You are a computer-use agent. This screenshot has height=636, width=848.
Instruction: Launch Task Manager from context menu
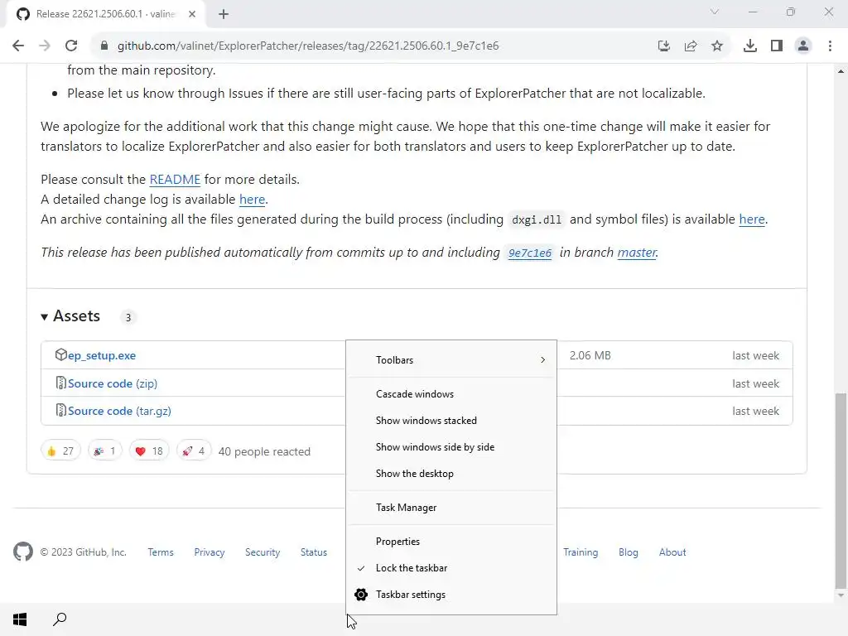pos(451,508)
